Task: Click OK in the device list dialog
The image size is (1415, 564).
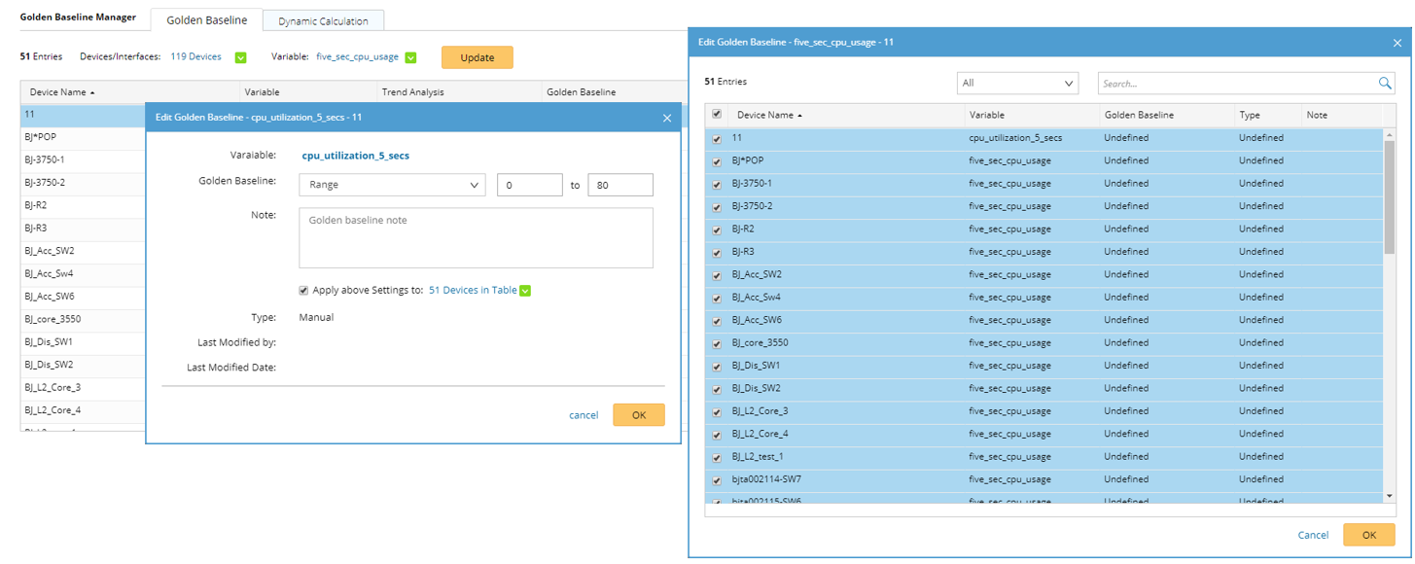Action: click(1369, 535)
